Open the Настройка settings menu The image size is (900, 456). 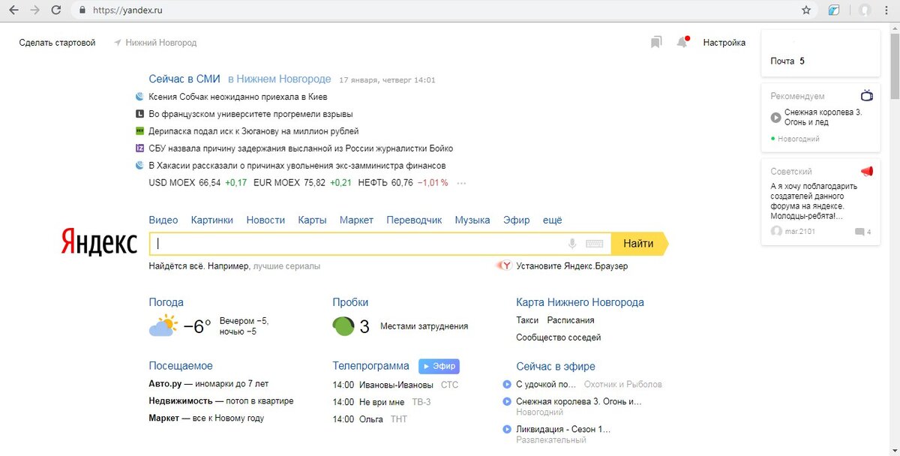pyautogui.click(x=724, y=43)
